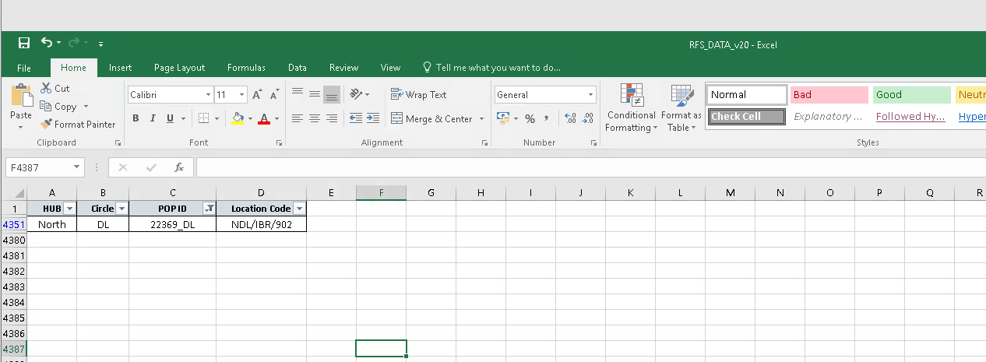Image resolution: width=986 pixels, height=362 pixels.
Task: Click the Increase Font Size icon
Action: (258, 95)
